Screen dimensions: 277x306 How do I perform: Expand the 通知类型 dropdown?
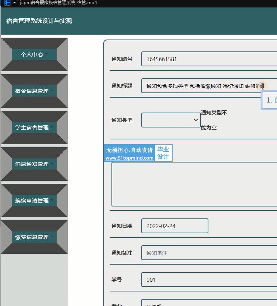tap(171, 120)
